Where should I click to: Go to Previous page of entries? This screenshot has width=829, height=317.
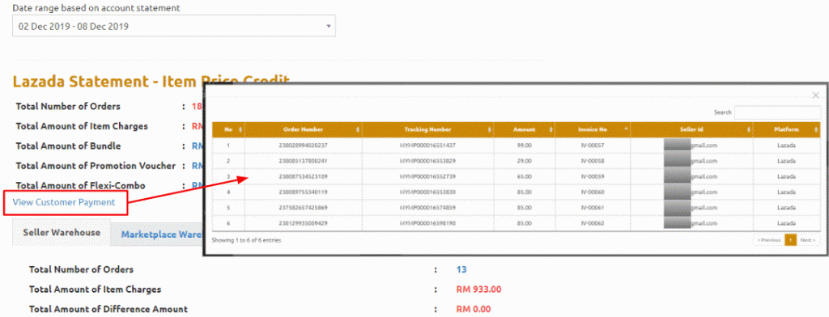[x=769, y=240]
